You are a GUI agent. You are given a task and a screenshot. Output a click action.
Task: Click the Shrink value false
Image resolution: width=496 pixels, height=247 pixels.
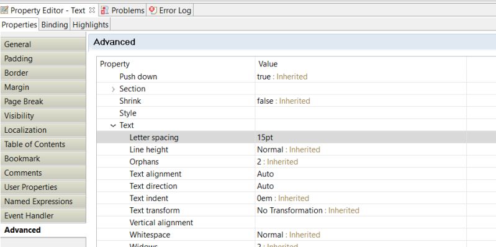click(x=265, y=101)
